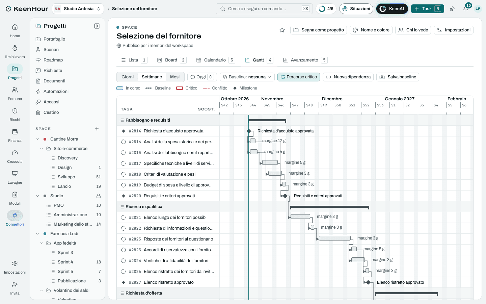The width and height of the screenshot is (486, 304).
Task: Switch to the Board view tab
Action: click(x=171, y=60)
